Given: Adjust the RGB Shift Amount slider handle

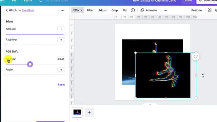Looking at the screenshot, I should click(30, 64).
